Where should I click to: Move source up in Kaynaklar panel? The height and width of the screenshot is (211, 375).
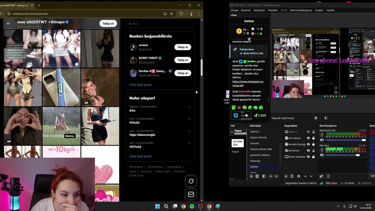pos(305,176)
